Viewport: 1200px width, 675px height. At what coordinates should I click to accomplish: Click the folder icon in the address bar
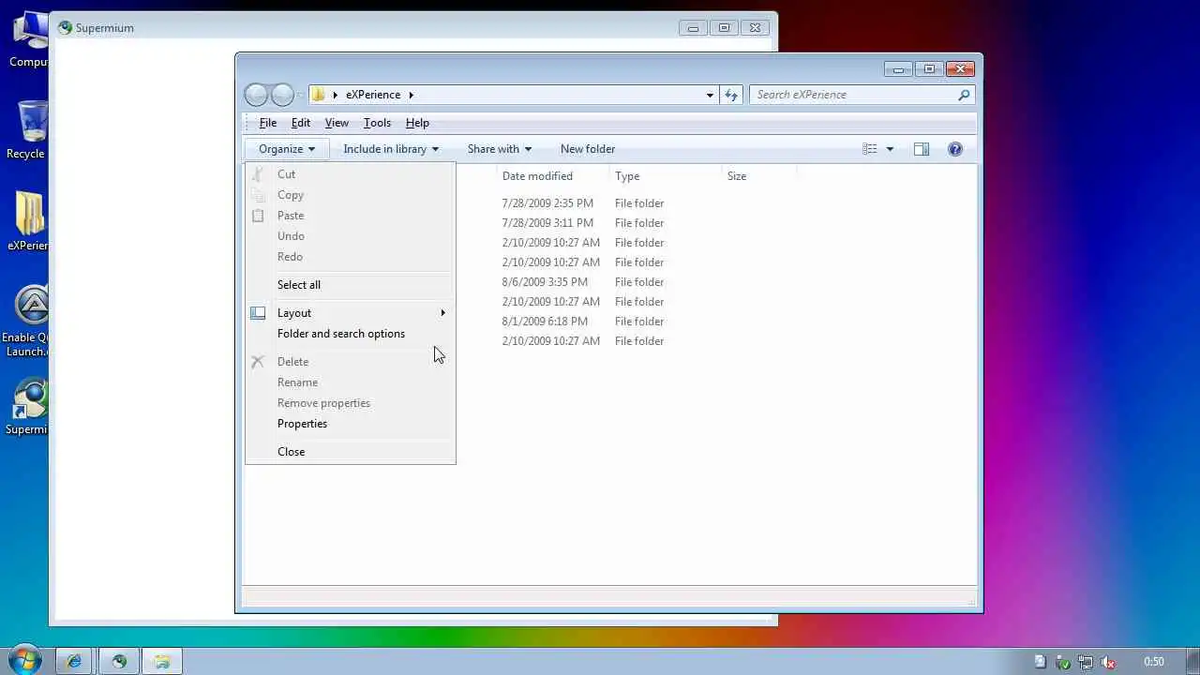click(318, 95)
